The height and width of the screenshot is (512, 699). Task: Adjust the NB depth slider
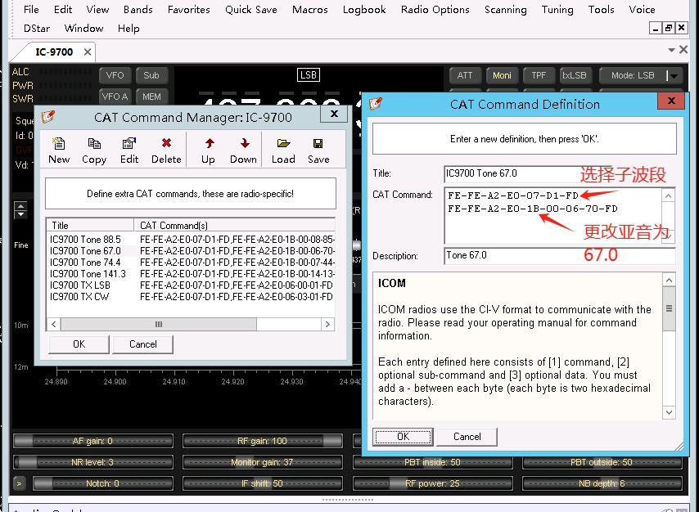pyautogui.click(x=602, y=483)
